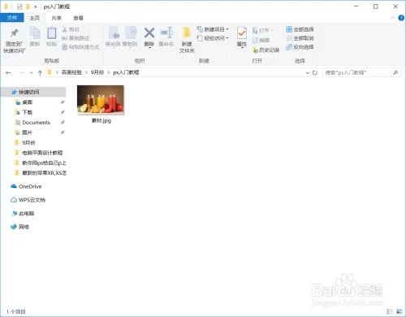Screen dimensions: 406x317
Task: Open the Properties dropdown arrow
Action: (241, 48)
